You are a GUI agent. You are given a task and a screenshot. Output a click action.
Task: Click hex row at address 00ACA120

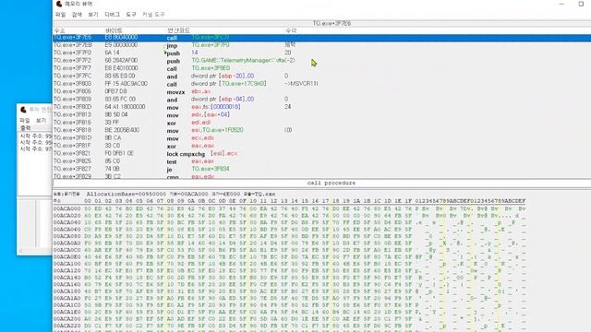(x=289, y=270)
